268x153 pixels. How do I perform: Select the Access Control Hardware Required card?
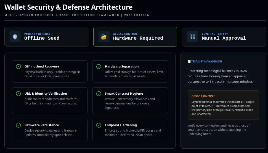[x=135, y=36]
